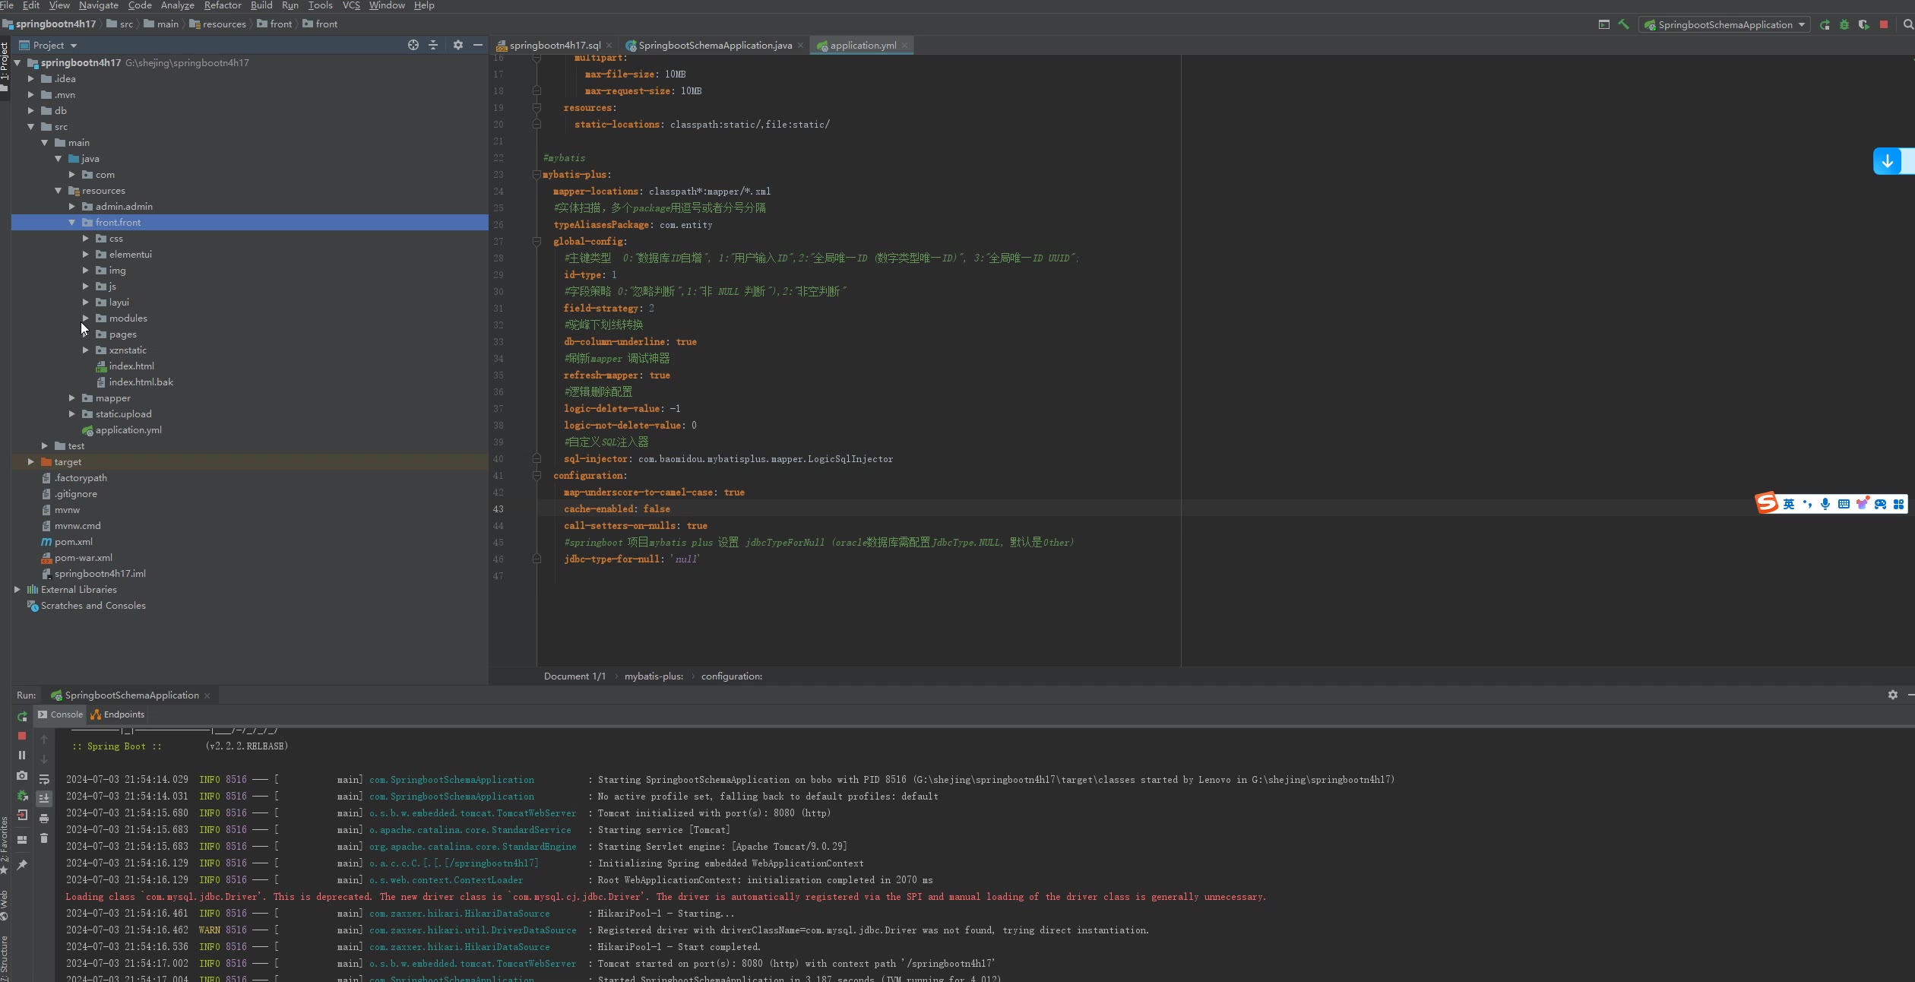Select index.html in the project tree

coord(131,366)
